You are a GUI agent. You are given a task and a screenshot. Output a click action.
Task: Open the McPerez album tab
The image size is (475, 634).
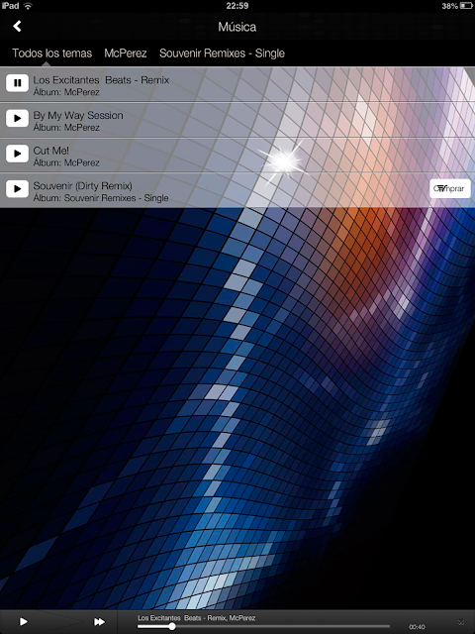point(126,53)
